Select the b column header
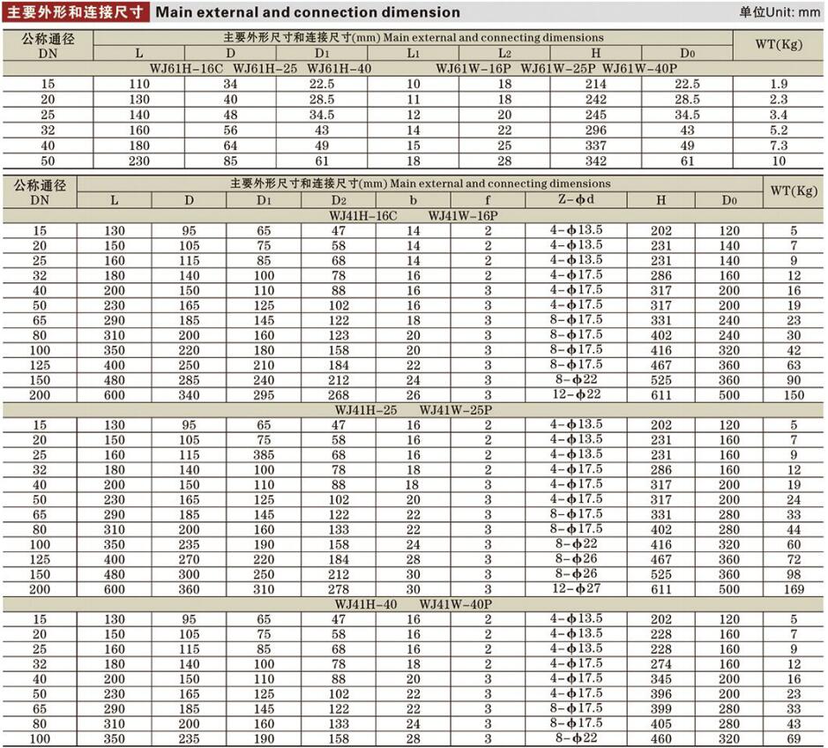 click(x=413, y=200)
